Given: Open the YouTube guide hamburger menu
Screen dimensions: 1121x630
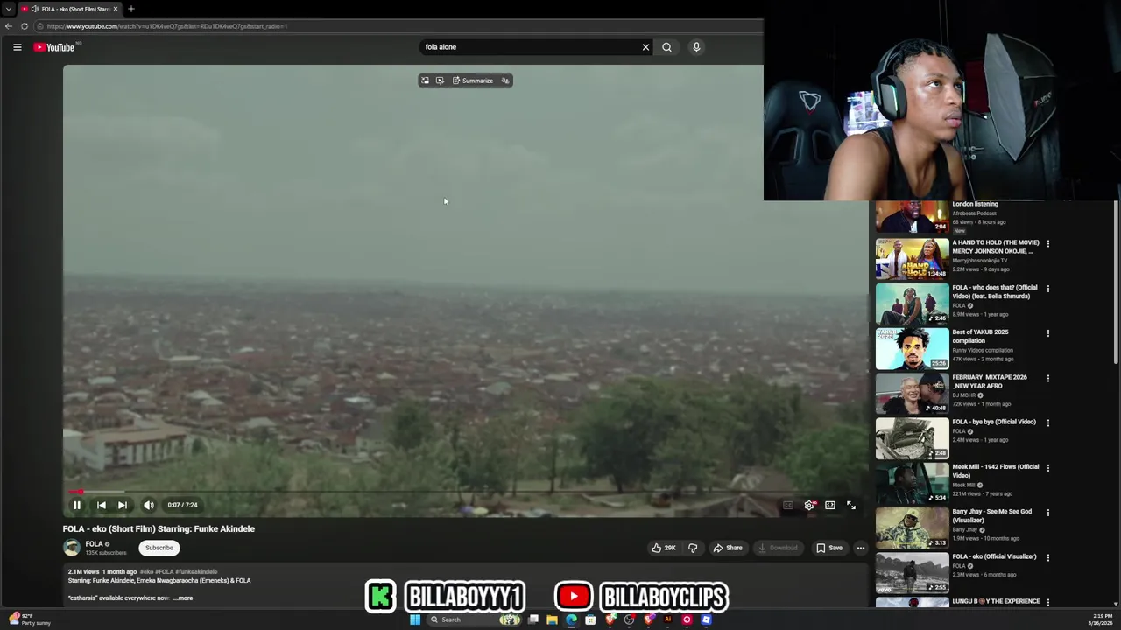Looking at the screenshot, I should coord(17,47).
